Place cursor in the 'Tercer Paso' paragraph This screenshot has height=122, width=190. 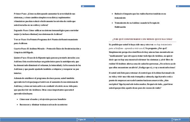click(46, 42)
